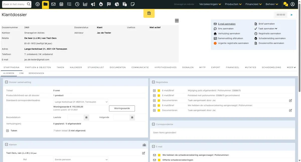Open the envelope mail icon in top bar
Image resolution: width=301 pixels, height=162 pixels.
click(x=53, y=4)
